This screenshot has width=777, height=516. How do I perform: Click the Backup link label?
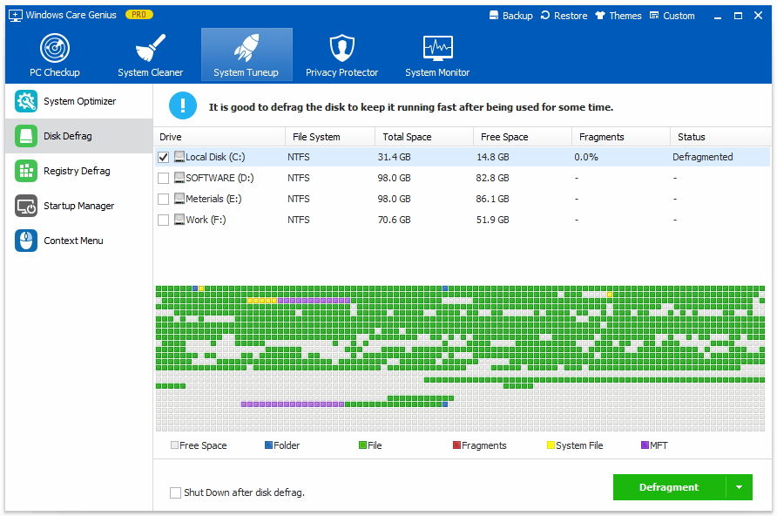pos(517,16)
